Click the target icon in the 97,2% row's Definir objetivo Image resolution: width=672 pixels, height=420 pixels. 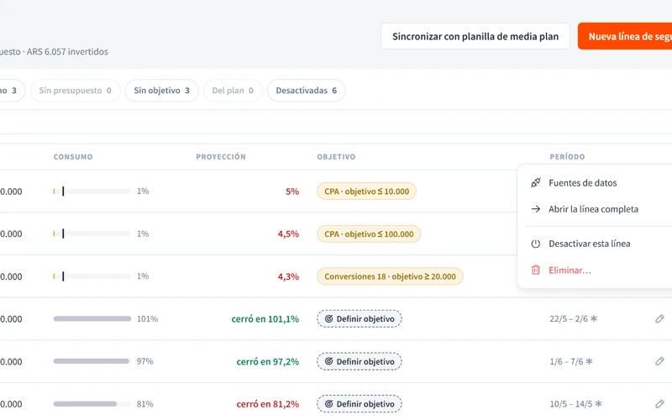coord(328,361)
